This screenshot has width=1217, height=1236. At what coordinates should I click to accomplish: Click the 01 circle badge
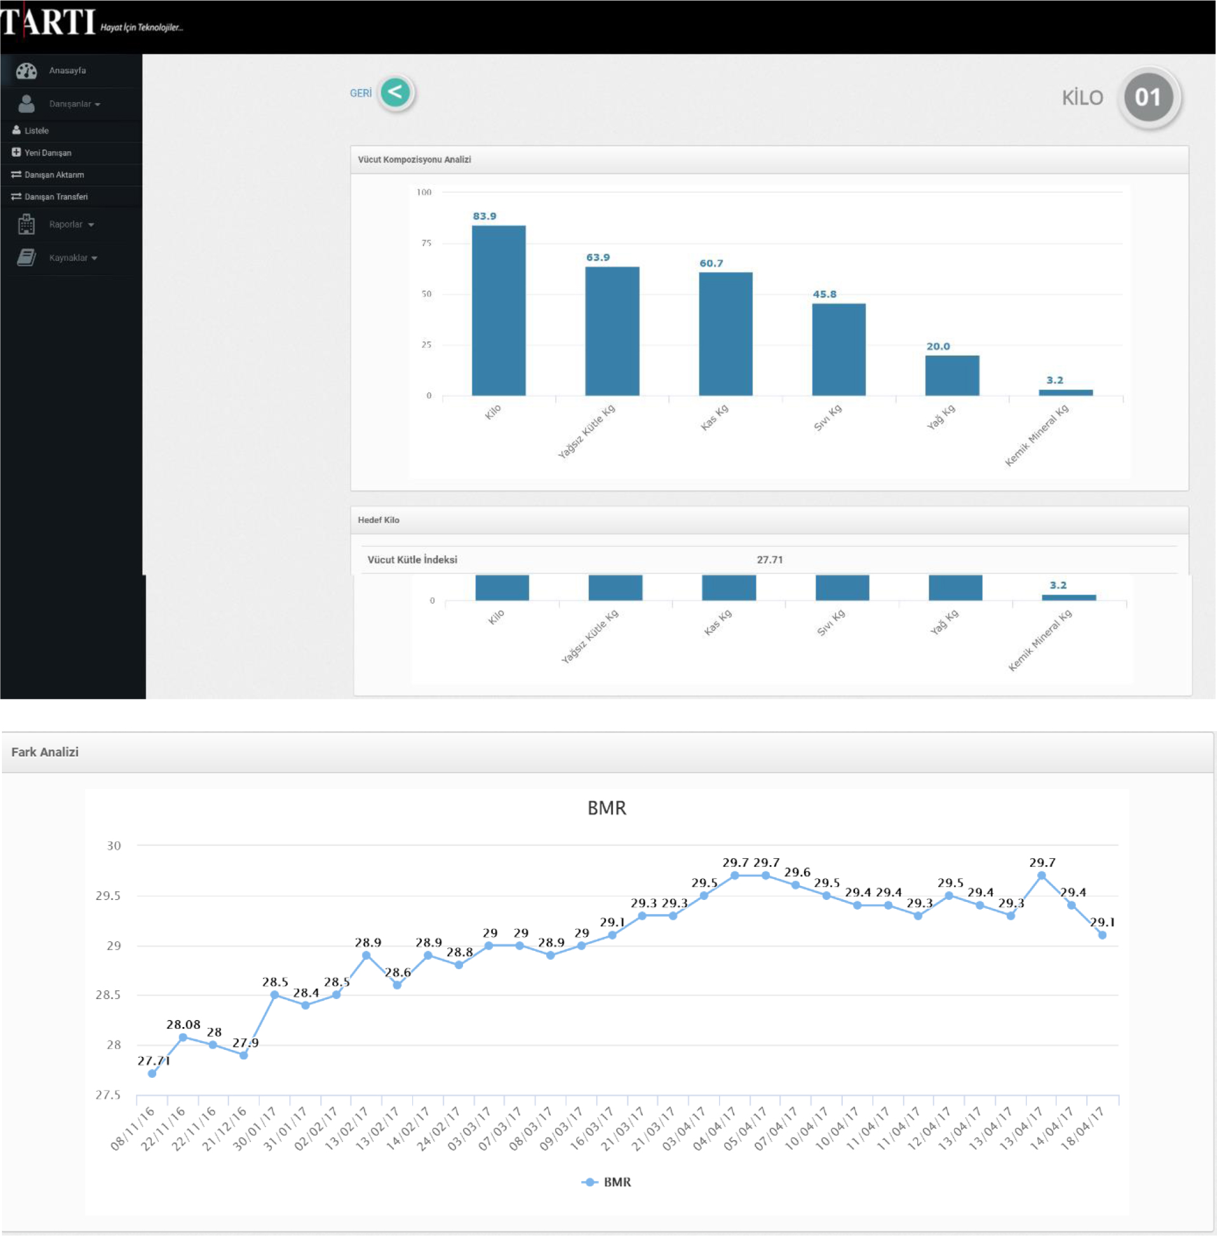(x=1148, y=97)
